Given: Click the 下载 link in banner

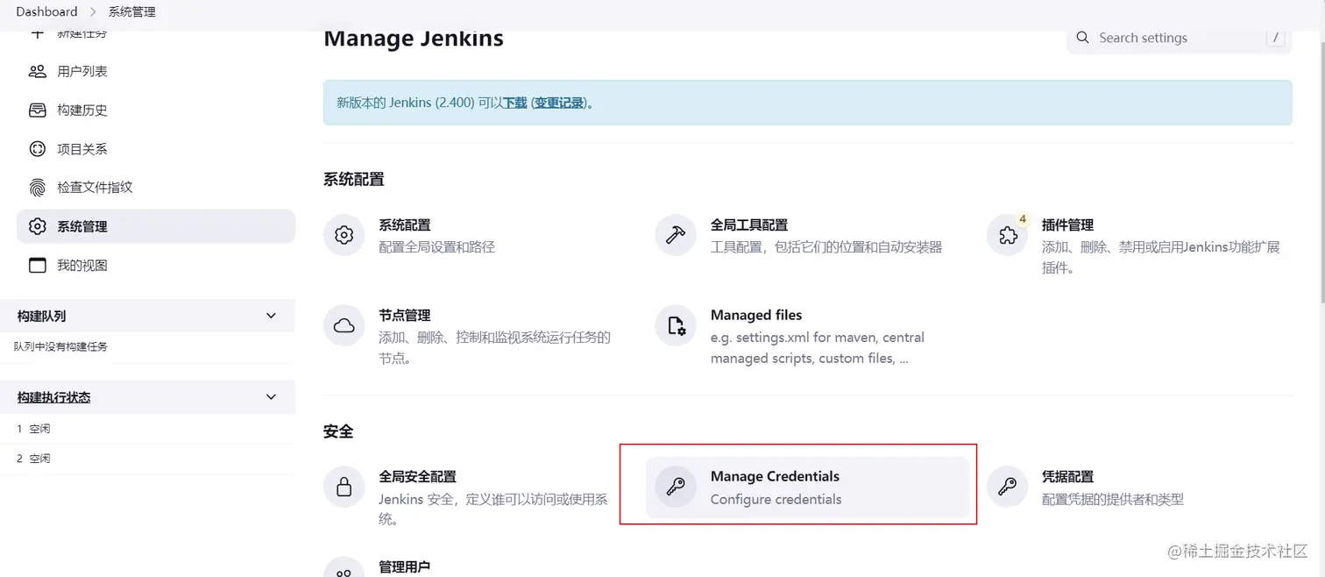Looking at the screenshot, I should click(515, 103).
